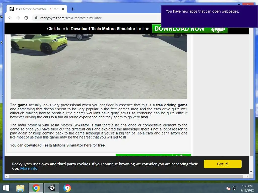Click bold 'download Tesla Motors Simulator' text
This screenshot has height=193, width=258.
[54, 145]
